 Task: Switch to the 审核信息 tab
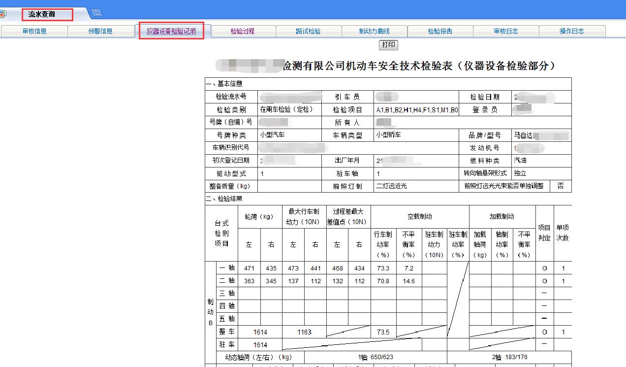click(x=34, y=31)
